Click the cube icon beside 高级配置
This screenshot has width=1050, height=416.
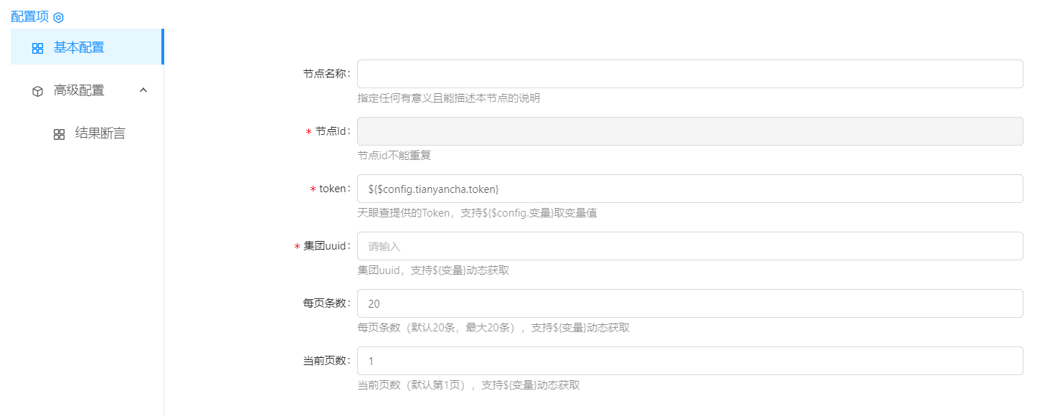pyautogui.click(x=38, y=91)
